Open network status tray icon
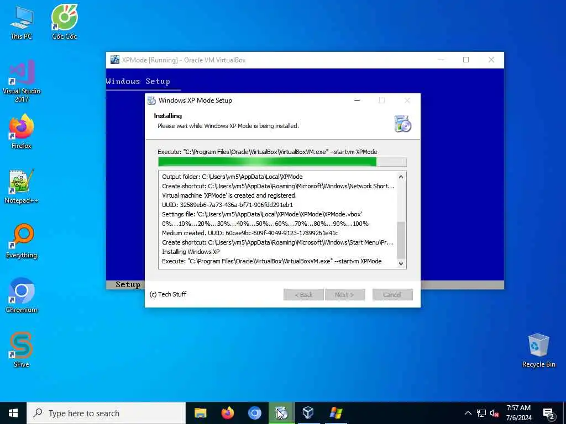Image resolution: width=566 pixels, height=424 pixels. pyautogui.click(x=481, y=413)
